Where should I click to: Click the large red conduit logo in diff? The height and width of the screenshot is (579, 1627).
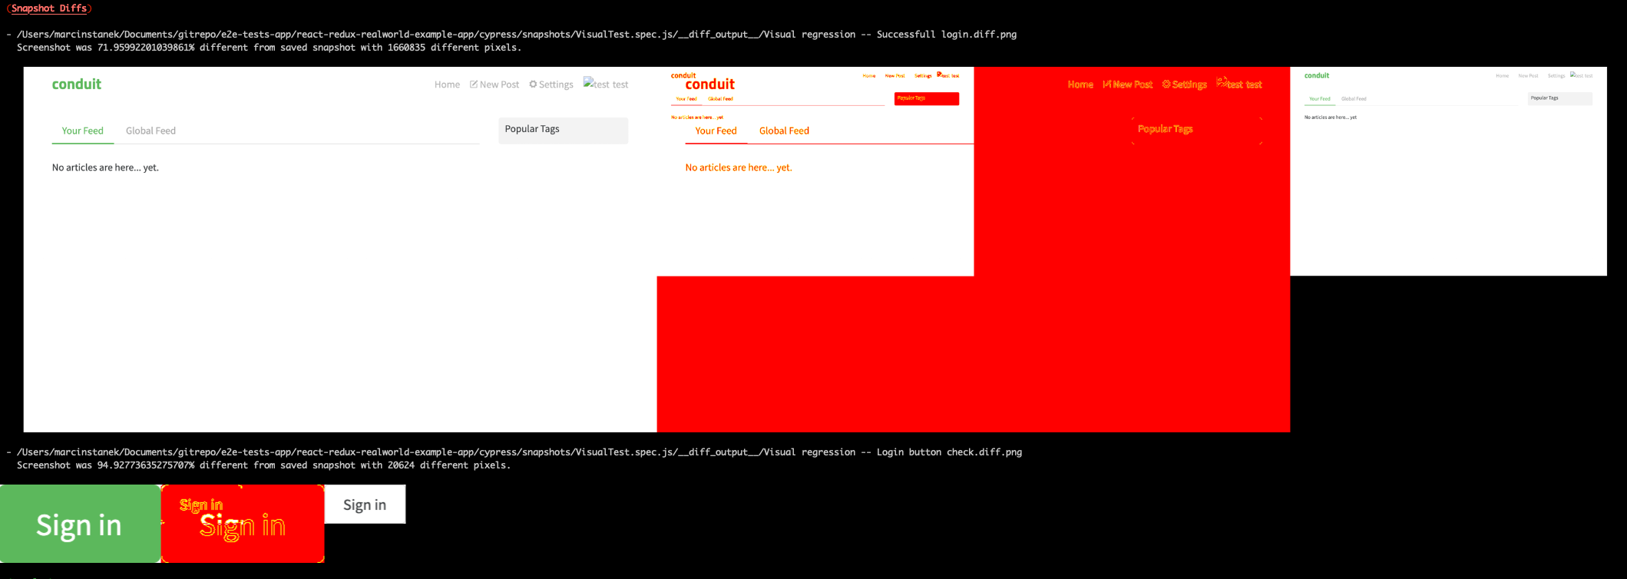709,84
